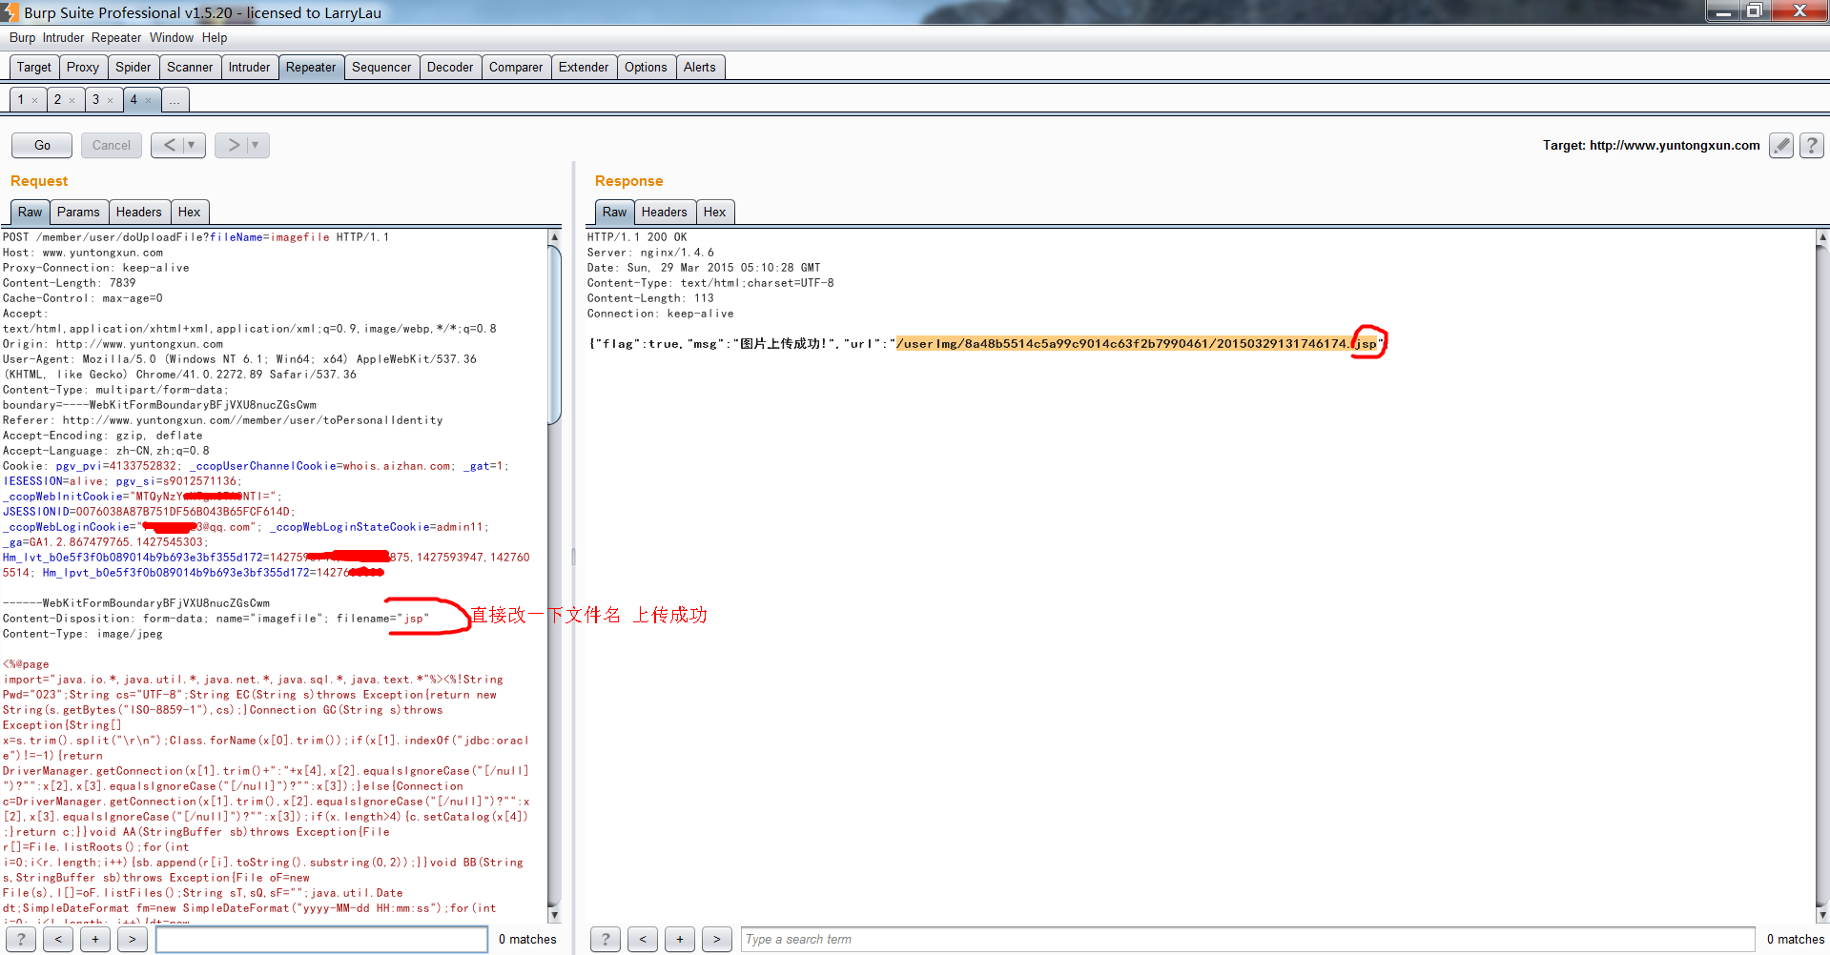Switch to the Comparer tab
Viewport: 1830px width, 955px height.
[516, 68]
